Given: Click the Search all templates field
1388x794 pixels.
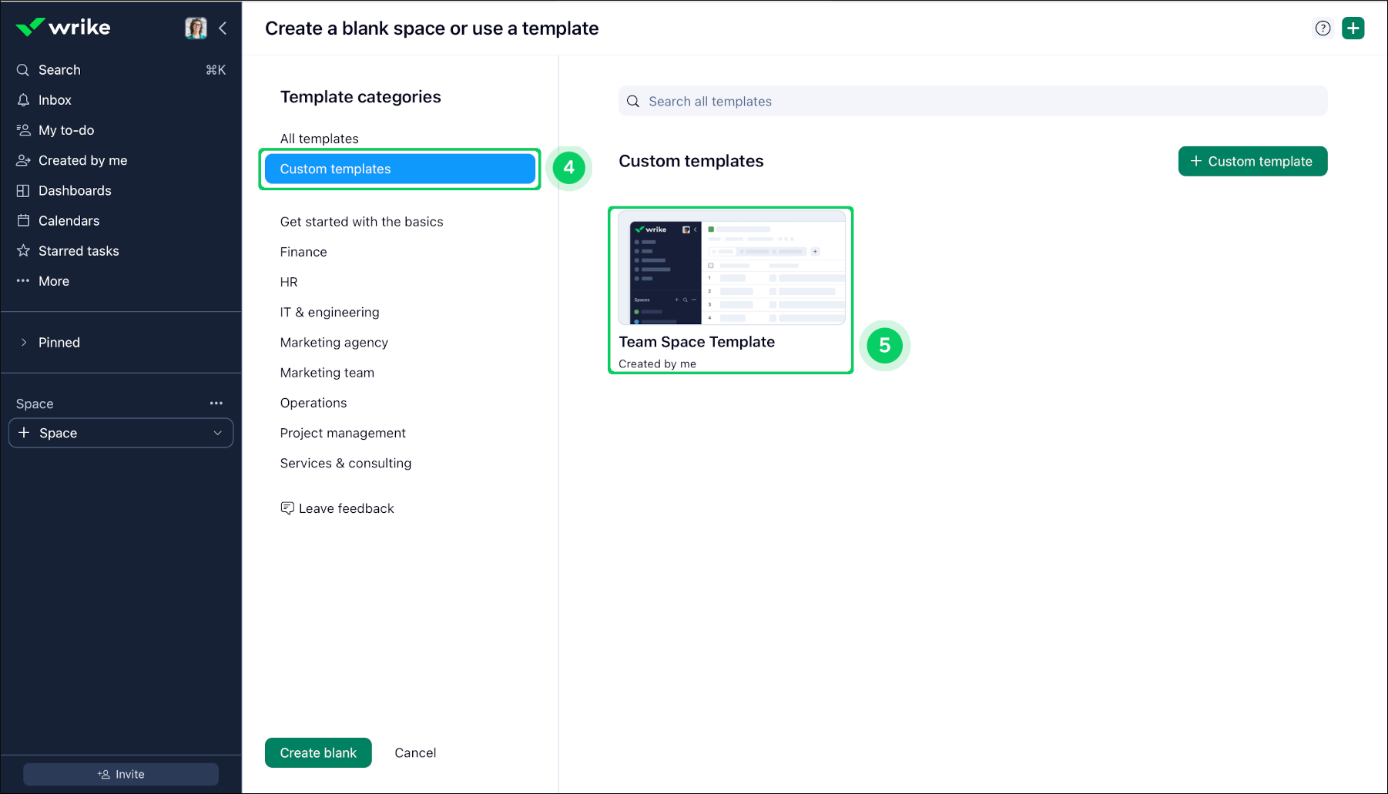Looking at the screenshot, I should pyautogui.click(x=972, y=102).
